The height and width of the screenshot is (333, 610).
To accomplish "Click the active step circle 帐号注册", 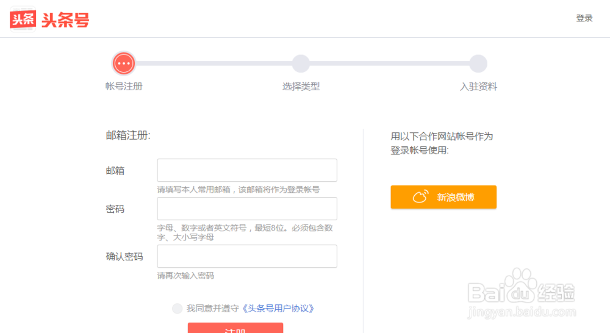I will click(124, 63).
